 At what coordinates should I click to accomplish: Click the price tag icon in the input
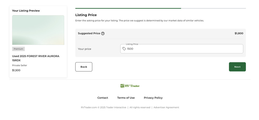coord(124,49)
